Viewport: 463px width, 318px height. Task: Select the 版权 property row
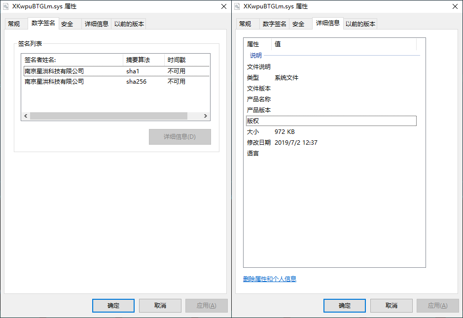pyautogui.click(x=330, y=121)
